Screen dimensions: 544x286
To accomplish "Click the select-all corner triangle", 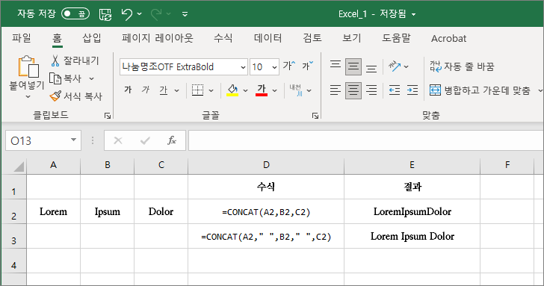I will coord(18,167).
